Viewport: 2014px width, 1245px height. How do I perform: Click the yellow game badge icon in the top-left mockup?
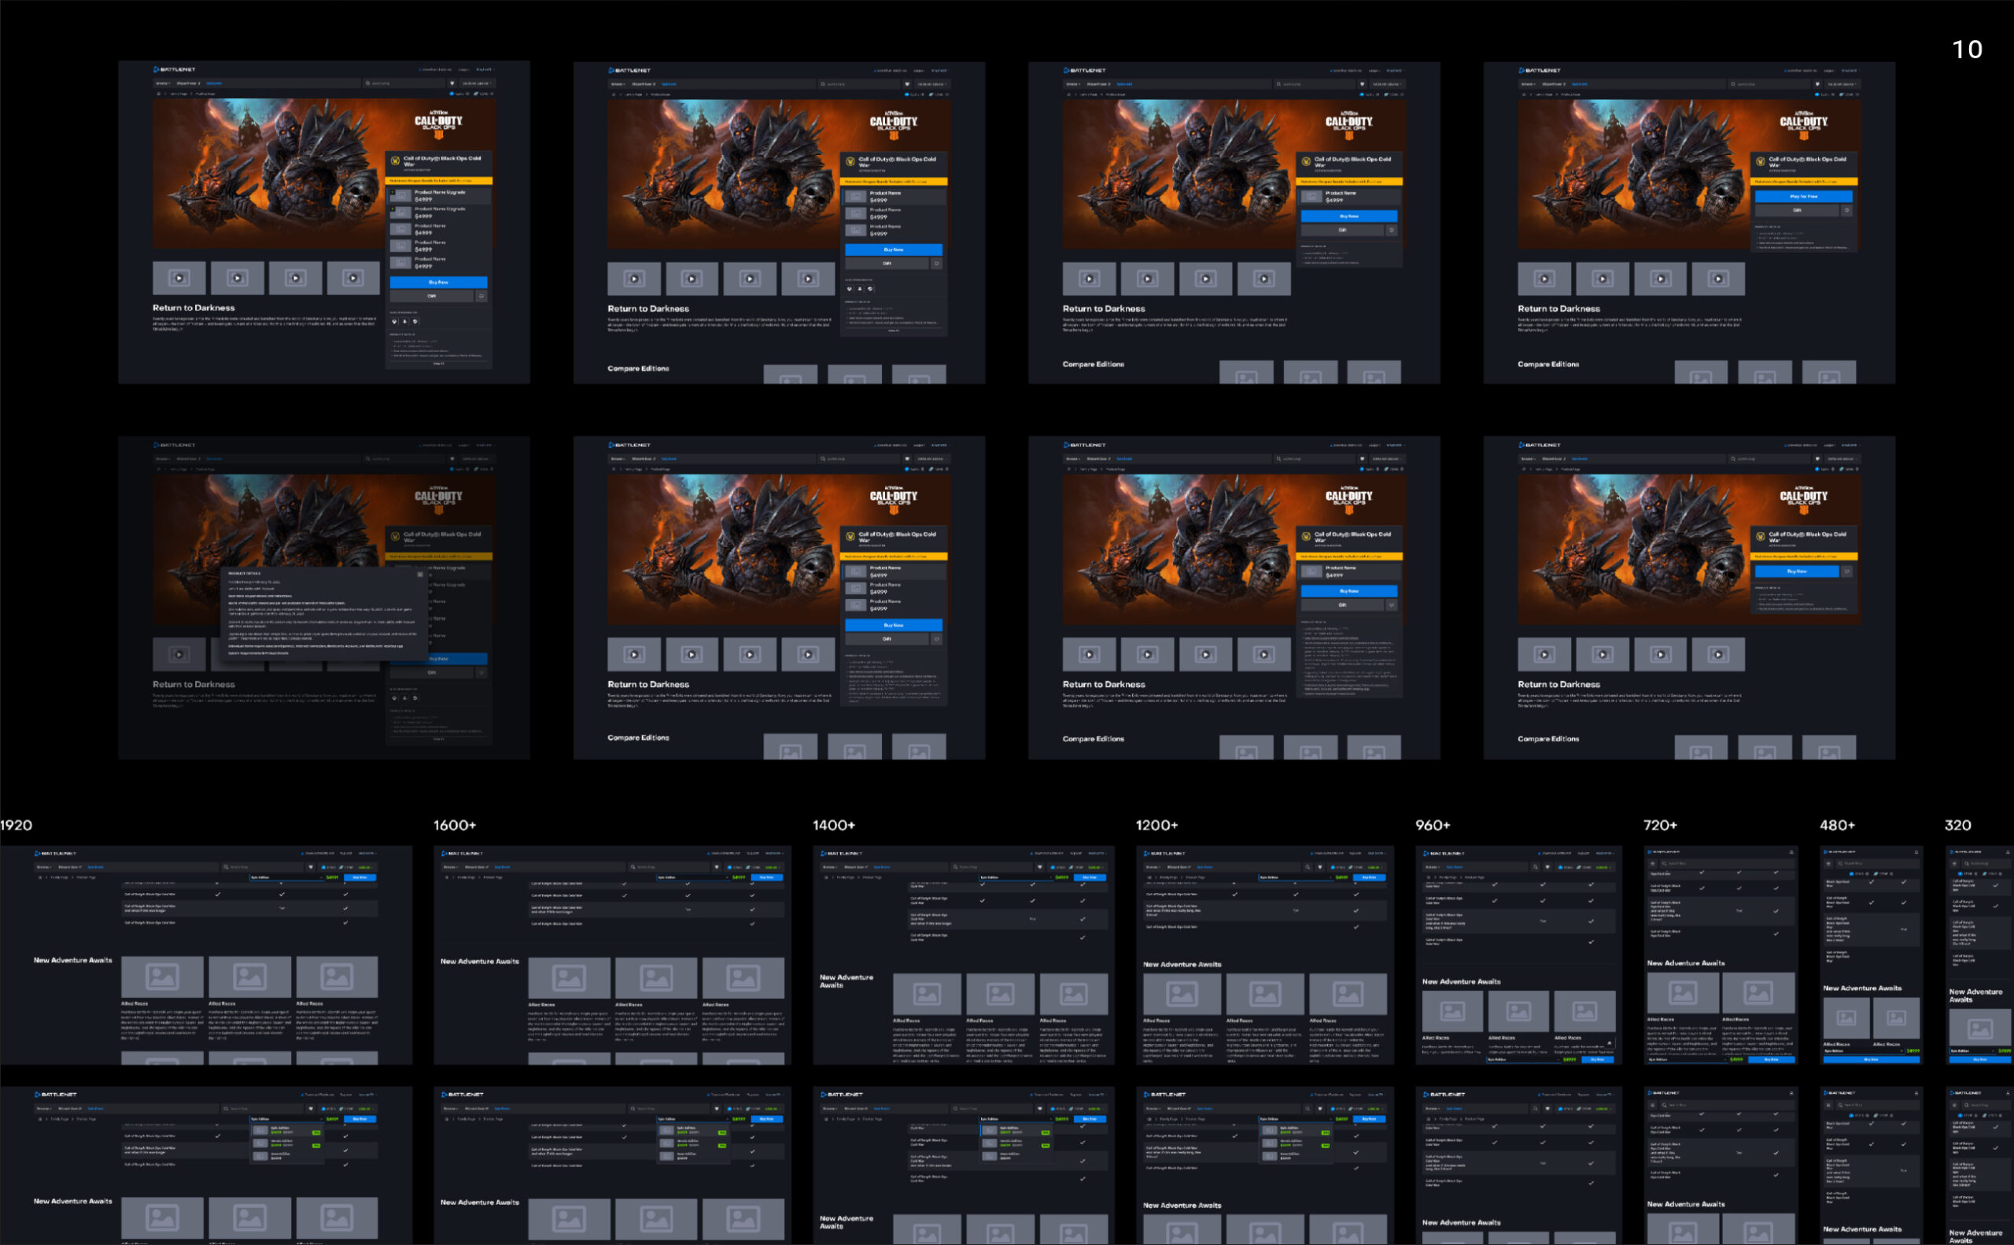(395, 161)
